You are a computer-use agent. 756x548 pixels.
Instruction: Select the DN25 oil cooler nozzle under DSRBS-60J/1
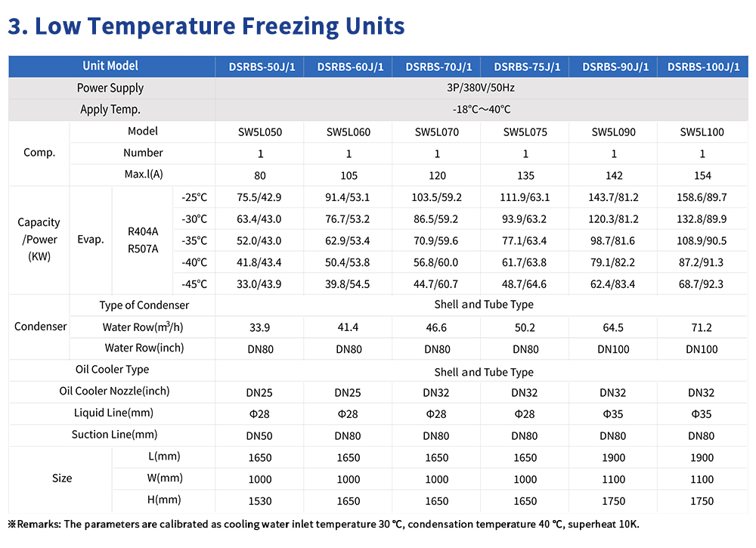click(x=348, y=393)
